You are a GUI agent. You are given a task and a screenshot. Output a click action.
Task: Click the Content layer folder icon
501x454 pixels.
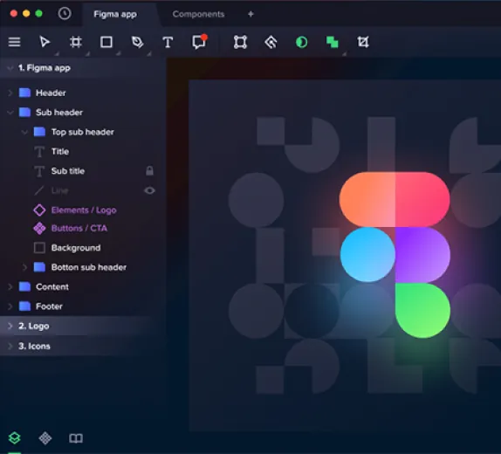click(x=24, y=286)
